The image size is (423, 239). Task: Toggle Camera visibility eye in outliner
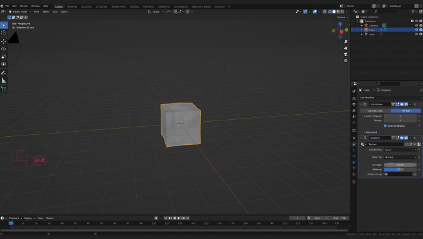417,25
